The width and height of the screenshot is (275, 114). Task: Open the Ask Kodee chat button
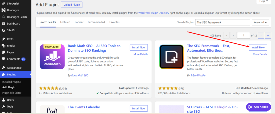tap(258, 107)
